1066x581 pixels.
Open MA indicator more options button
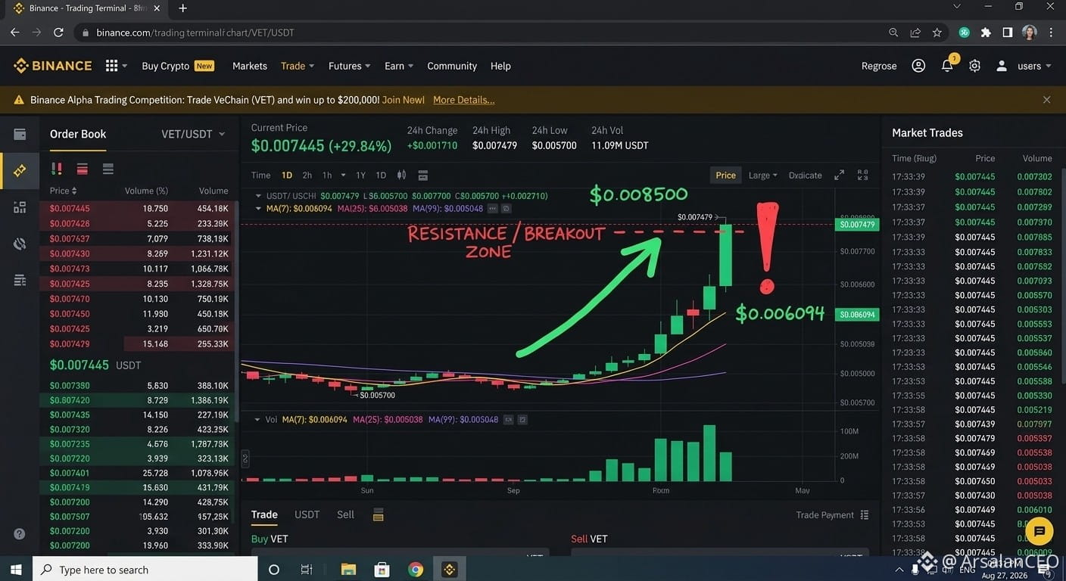pyautogui.click(x=493, y=208)
